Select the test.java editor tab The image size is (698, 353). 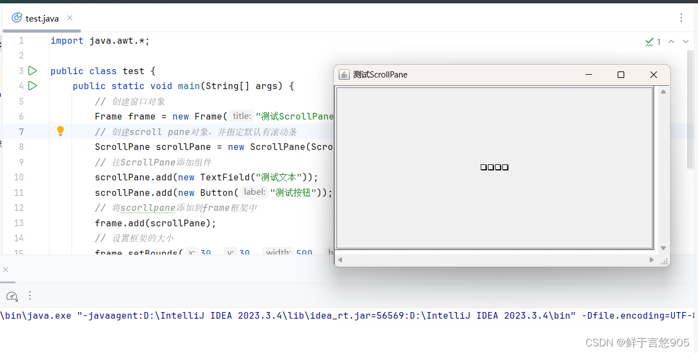click(x=42, y=18)
